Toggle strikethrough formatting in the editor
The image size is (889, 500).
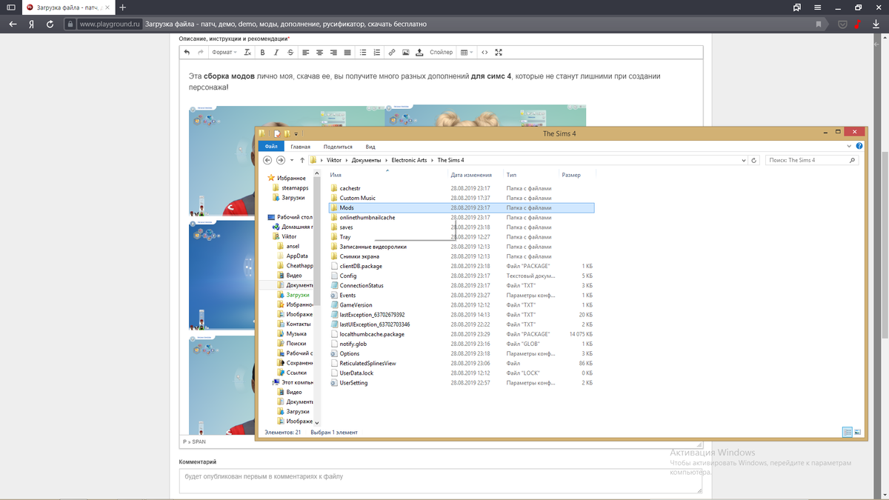click(x=290, y=53)
